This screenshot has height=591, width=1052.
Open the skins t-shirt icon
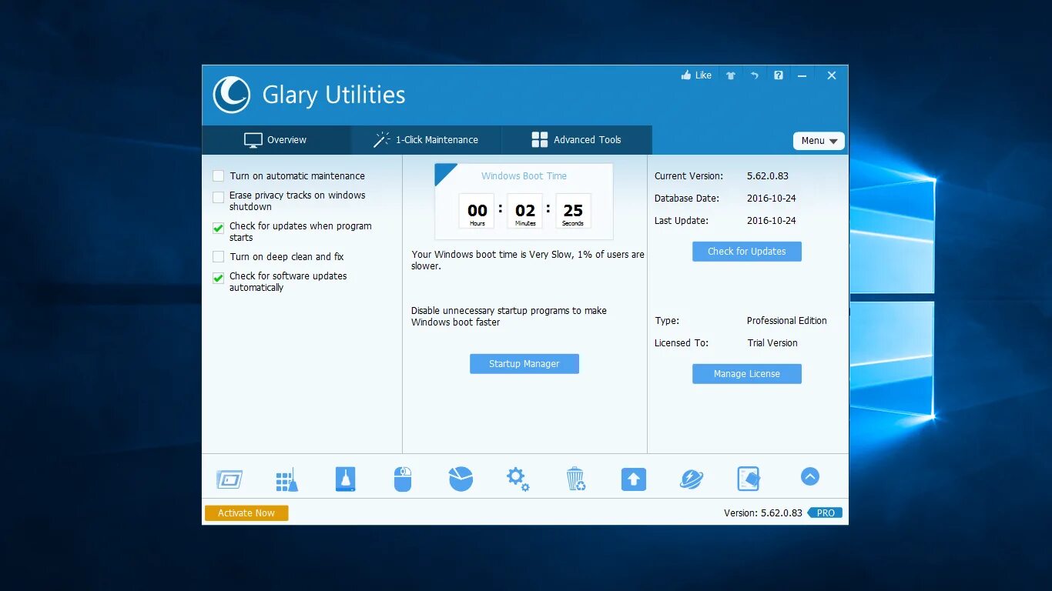click(x=731, y=75)
